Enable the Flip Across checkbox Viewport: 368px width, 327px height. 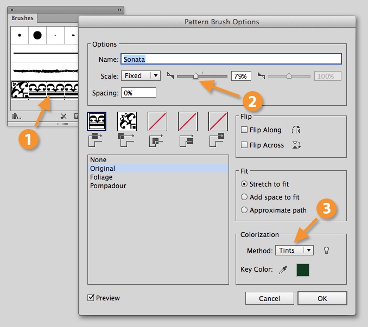click(244, 145)
